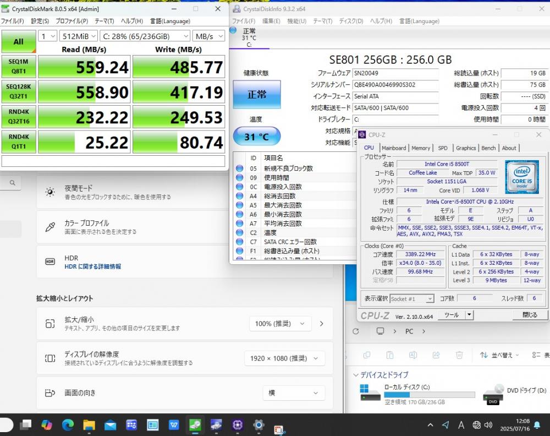Open File Explorer from the taskbar
The height and width of the screenshot is (436, 550).
point(89,425)
